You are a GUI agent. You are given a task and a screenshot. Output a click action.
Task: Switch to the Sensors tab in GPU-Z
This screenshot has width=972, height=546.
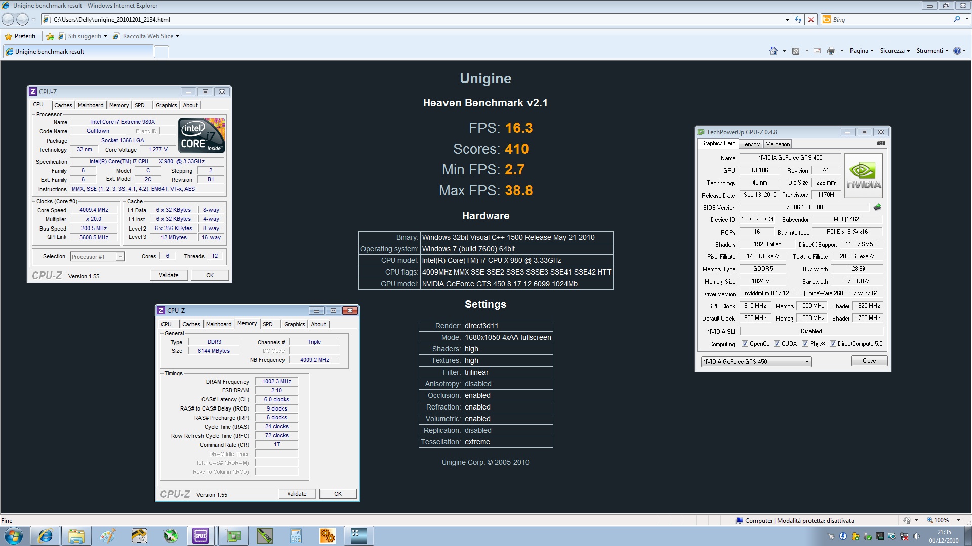tap(750, 144)
